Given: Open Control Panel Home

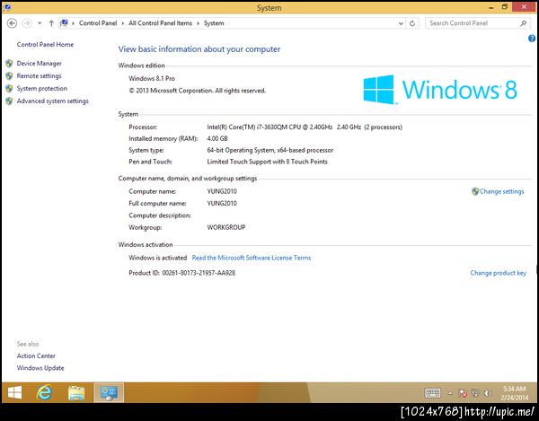Looking at the screenshot, I should [45, 44].
